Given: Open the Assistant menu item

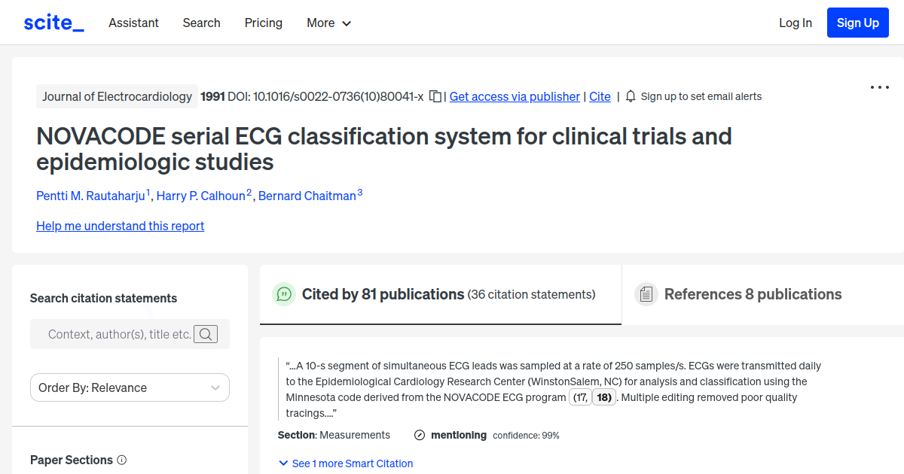Looking at the screenshot, I should 133,23.
